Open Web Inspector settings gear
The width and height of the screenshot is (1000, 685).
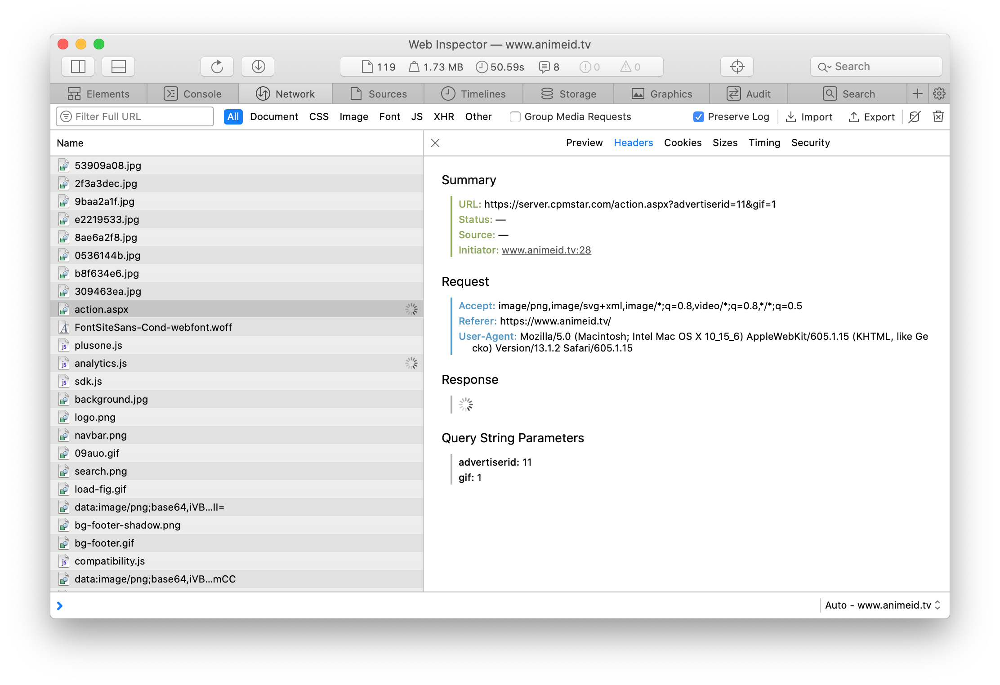click(x=939, y=94)
